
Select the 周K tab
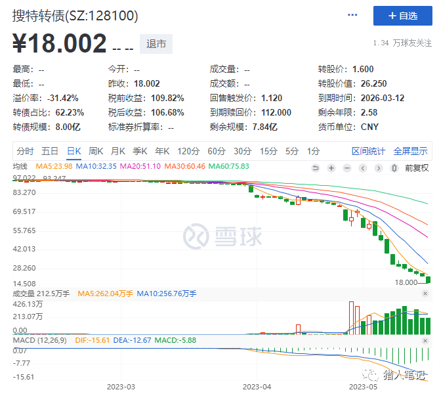click(96, 151)
